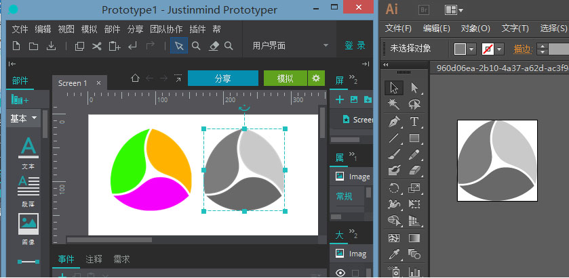Open the stroke color dropdown arrow in Illustrator
569x278 pixels.
pyautogui.click(x=500, y=49)
